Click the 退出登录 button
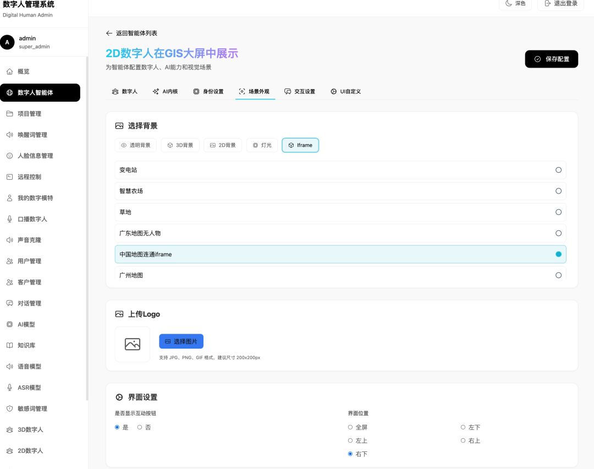This screenshot has height=469, width=594. 560,4
